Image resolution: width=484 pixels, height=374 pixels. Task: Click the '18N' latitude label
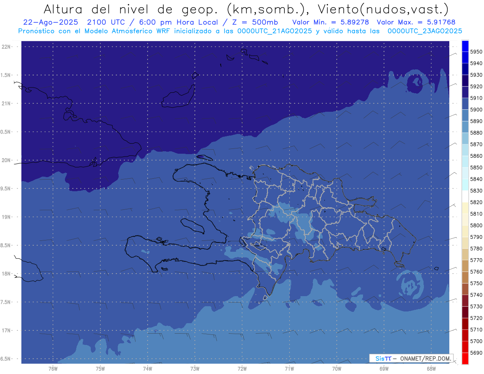[6, 274]
